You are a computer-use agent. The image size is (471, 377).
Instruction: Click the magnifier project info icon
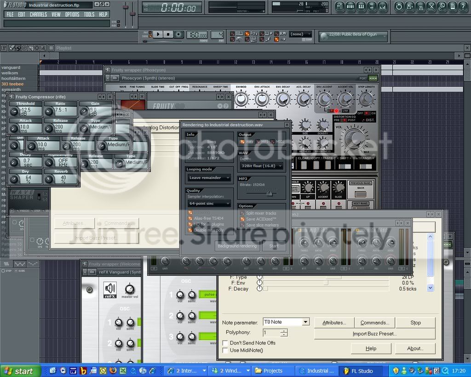[442, 6]
